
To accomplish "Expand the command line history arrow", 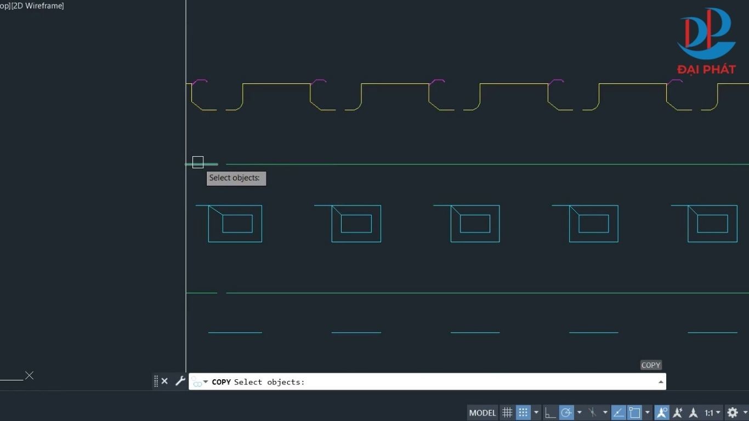I will coord(661,382).
